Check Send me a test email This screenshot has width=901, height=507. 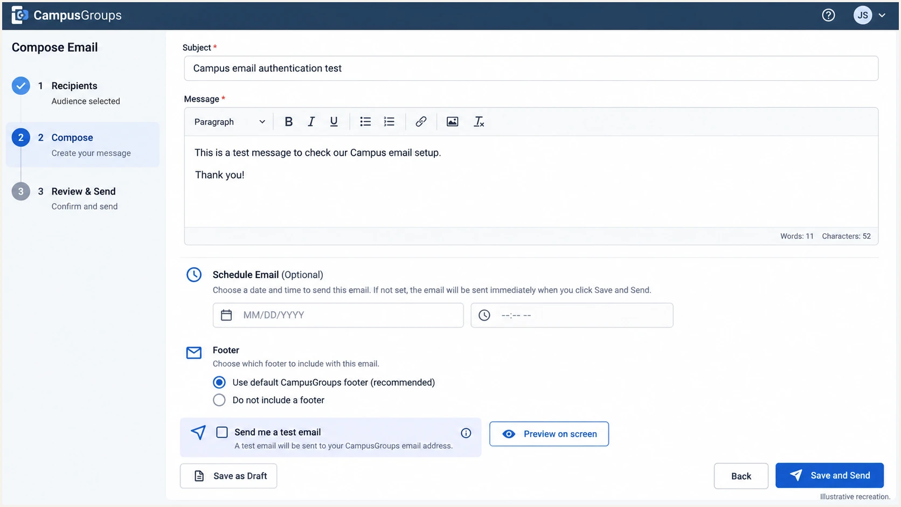(x=222, y=432)
